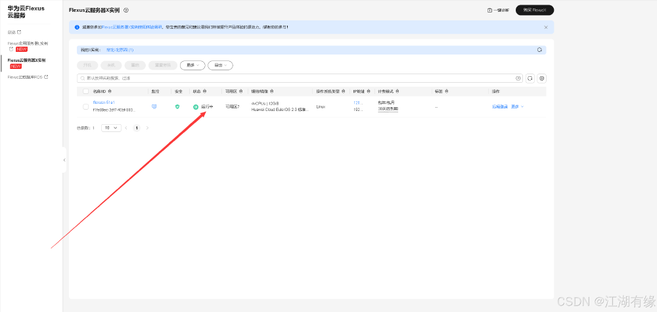
Task: Open the page size dropdown showing 10
Action: 111,127
